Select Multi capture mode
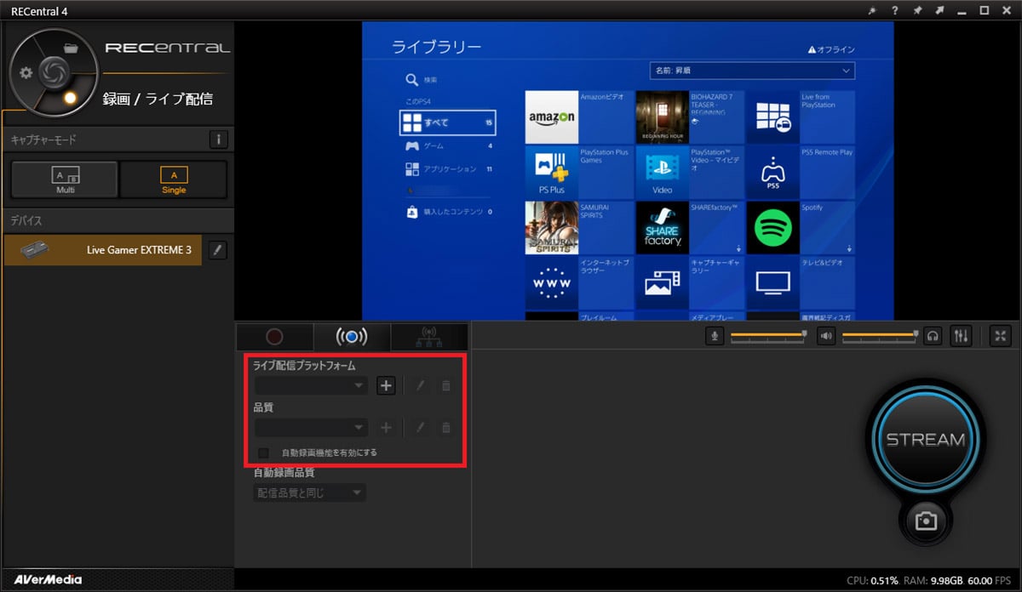The height and width of the screenshot is (592, 1022). pos(65,179)
